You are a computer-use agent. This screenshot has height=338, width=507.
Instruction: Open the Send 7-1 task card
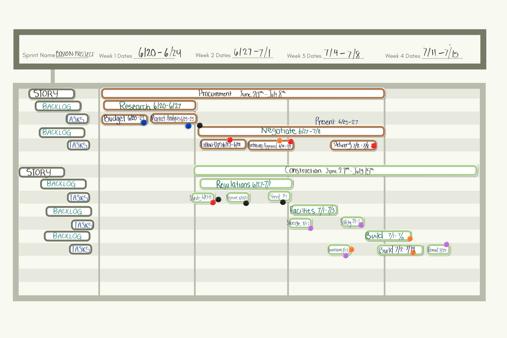click(x=279, y=196)
